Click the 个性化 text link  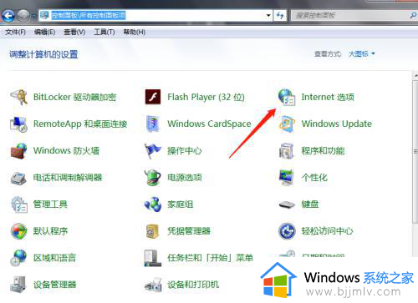click(314, 177)
